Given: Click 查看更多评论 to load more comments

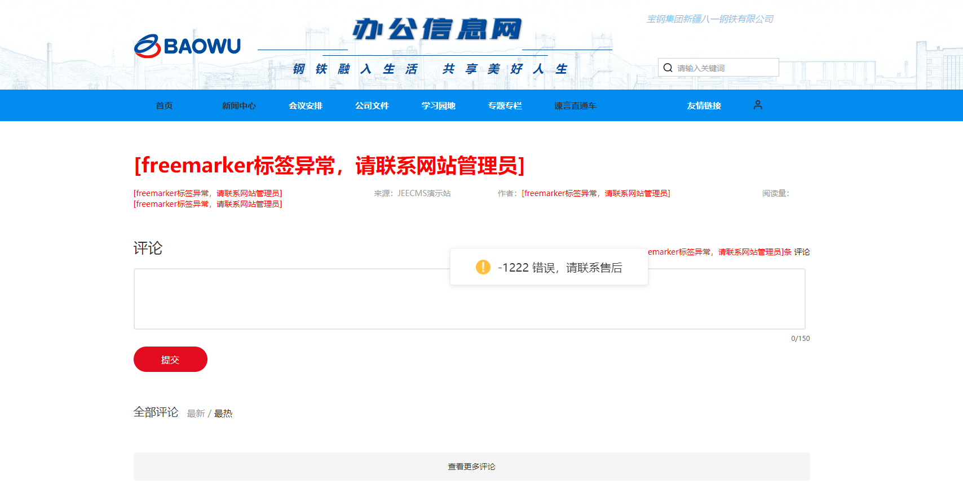Looking at the screenshot, I should pos(472,467).
